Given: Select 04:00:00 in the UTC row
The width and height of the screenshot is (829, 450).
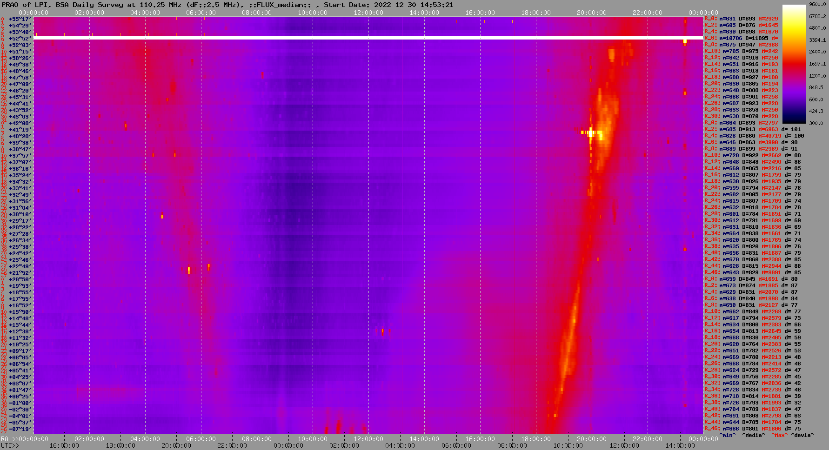Looking at the screenshot, I should 400,445.
